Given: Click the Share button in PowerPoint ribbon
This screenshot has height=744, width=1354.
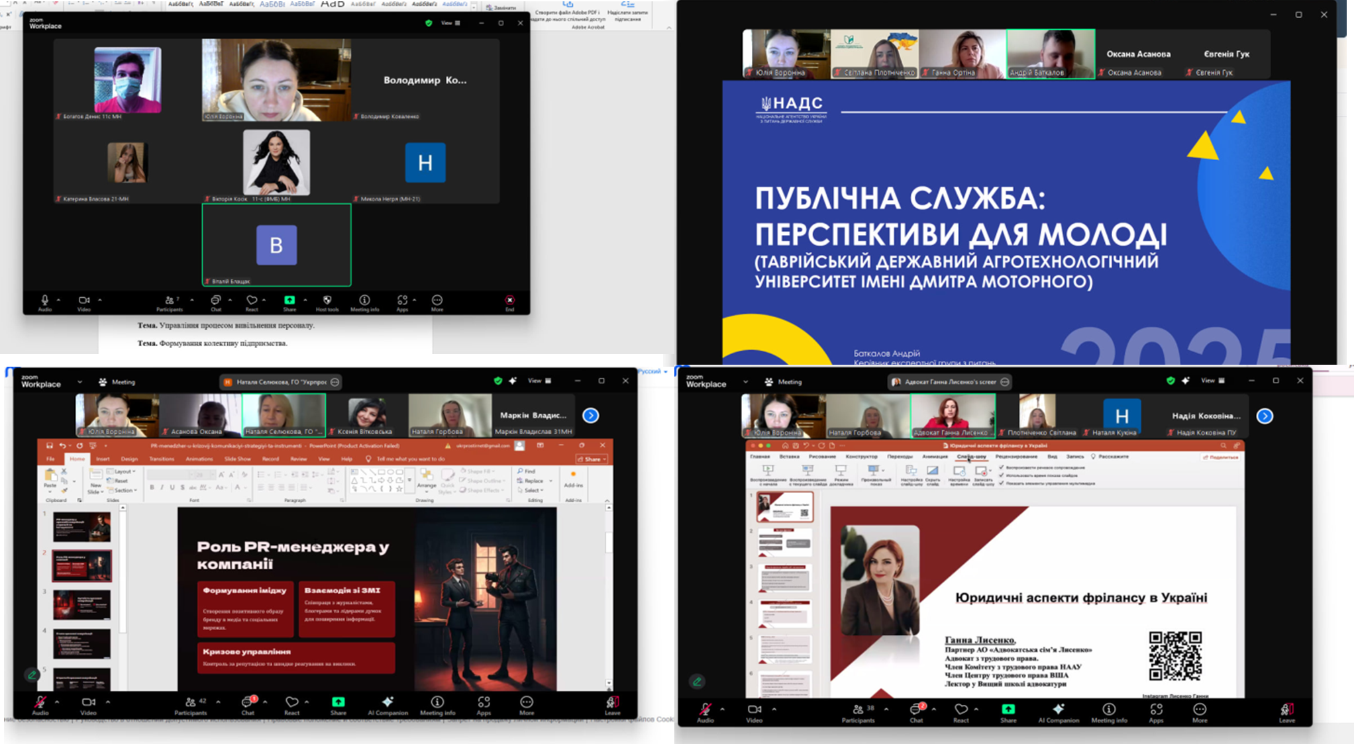Looking at the screenshot, I should (x=592, y=459).
